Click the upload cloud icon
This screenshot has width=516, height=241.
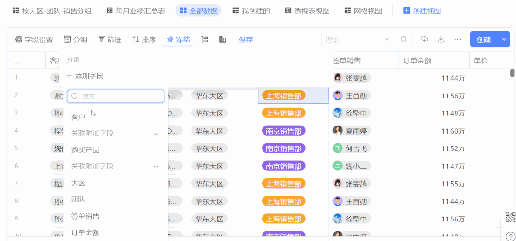click(424, 39)
